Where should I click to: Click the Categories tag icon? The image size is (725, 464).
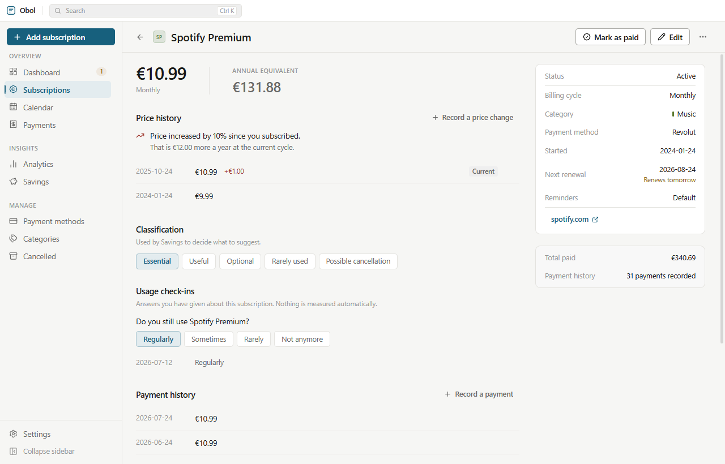[x=13, y=238]
